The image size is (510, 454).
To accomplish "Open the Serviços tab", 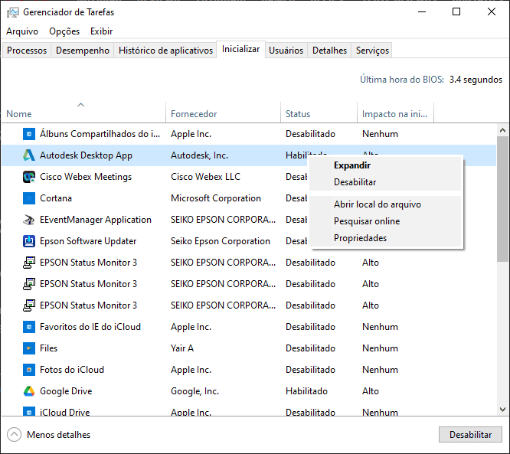I will tap(372, 51).
